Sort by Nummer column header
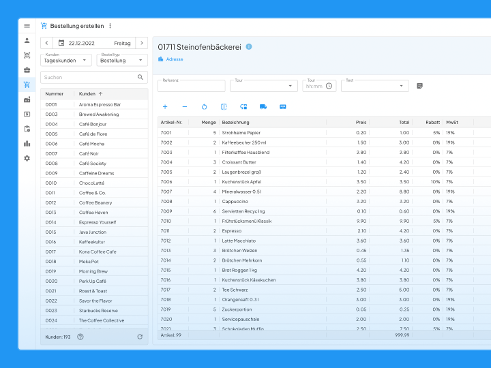Screen dimensions: 491x368 click(x=54, y=94)
